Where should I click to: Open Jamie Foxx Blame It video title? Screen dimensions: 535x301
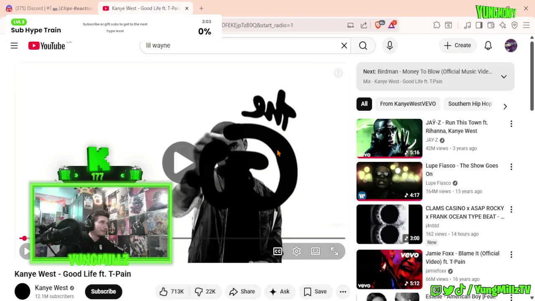point(462,258)
